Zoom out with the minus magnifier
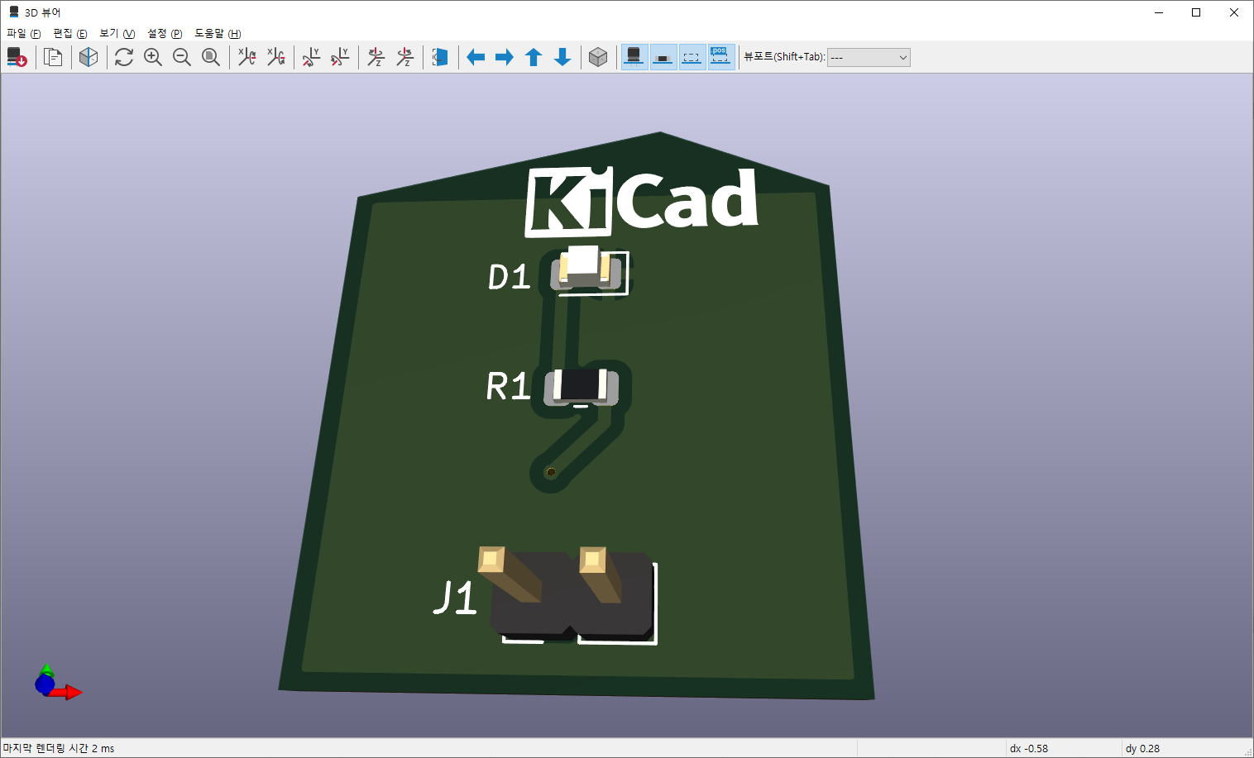The width and height of the screenshot is (1254, 758). [x=182, y=57]
